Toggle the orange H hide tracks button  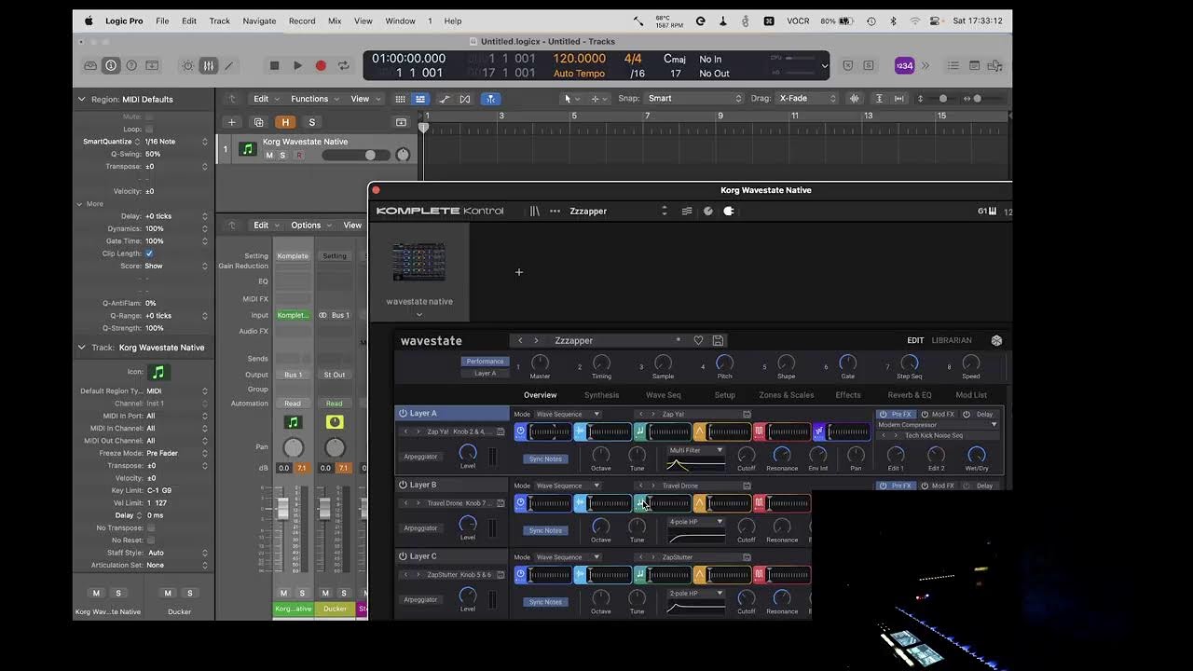[285, 122]
